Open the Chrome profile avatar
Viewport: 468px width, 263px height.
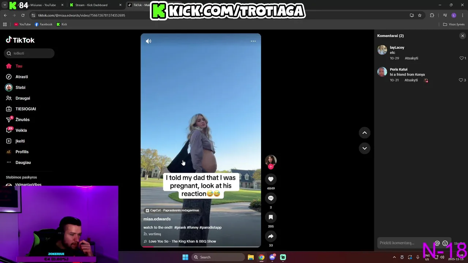(454, 15)
